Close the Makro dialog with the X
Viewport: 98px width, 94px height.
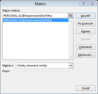[93, 4]
